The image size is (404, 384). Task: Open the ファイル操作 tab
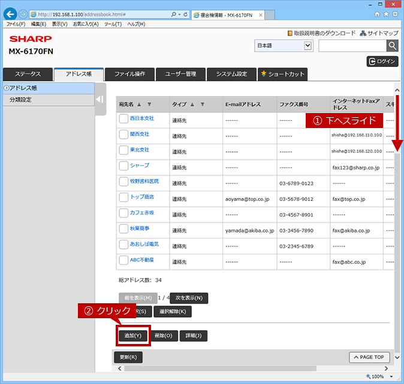tap(129, 74)
